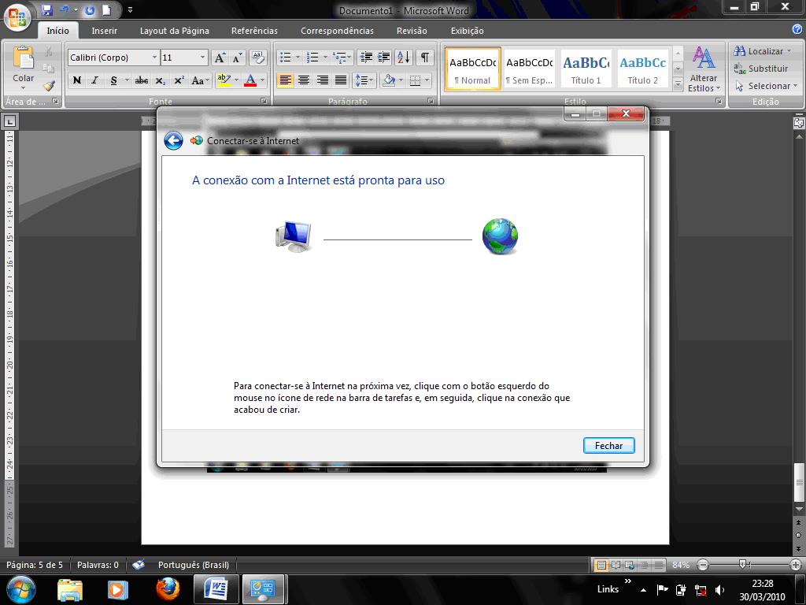Click the dialog's back arrow button
Viewport: 806px width, 605px height.
[x=173, y=140]
